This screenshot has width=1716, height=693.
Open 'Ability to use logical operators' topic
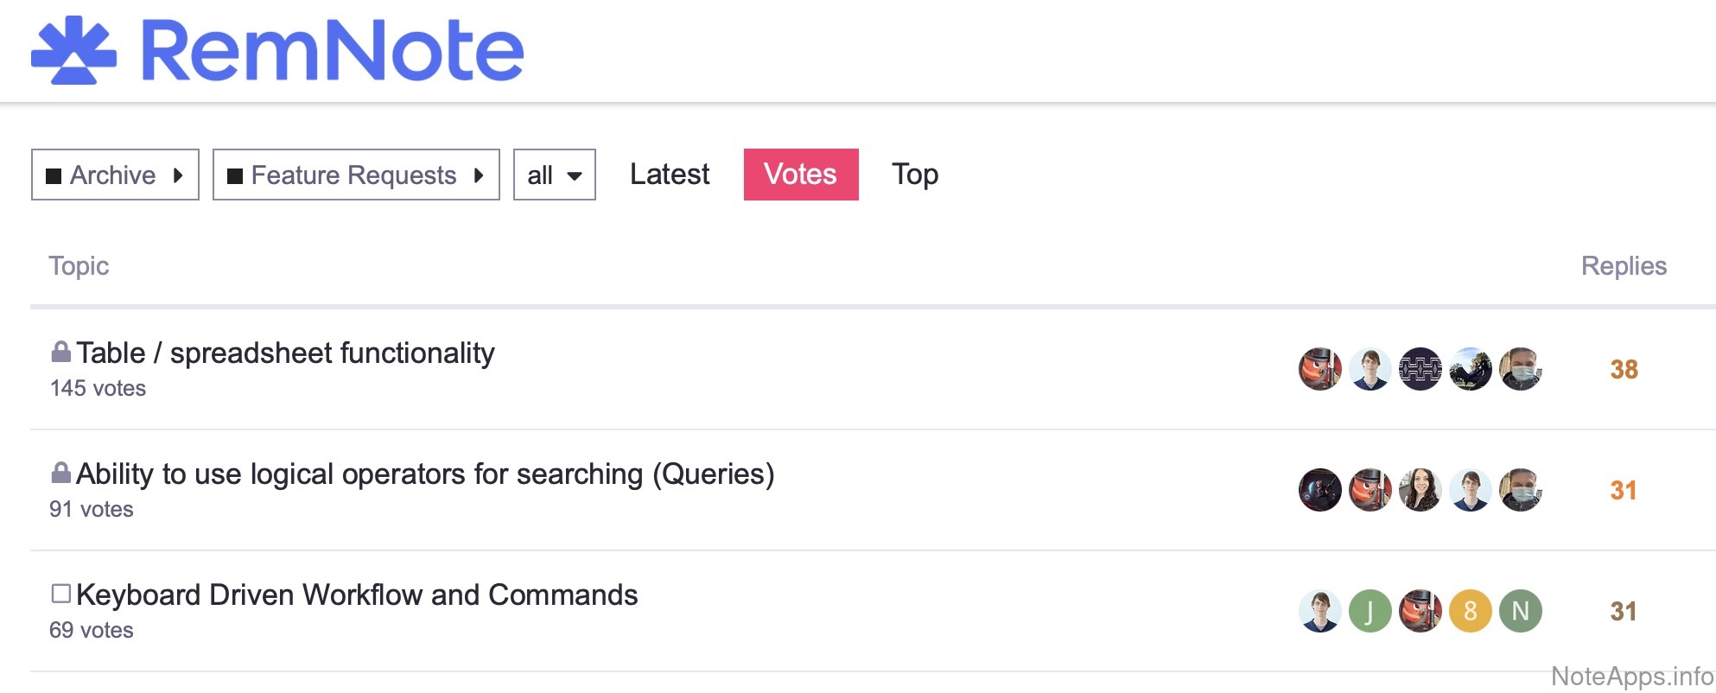click(425, 474)
